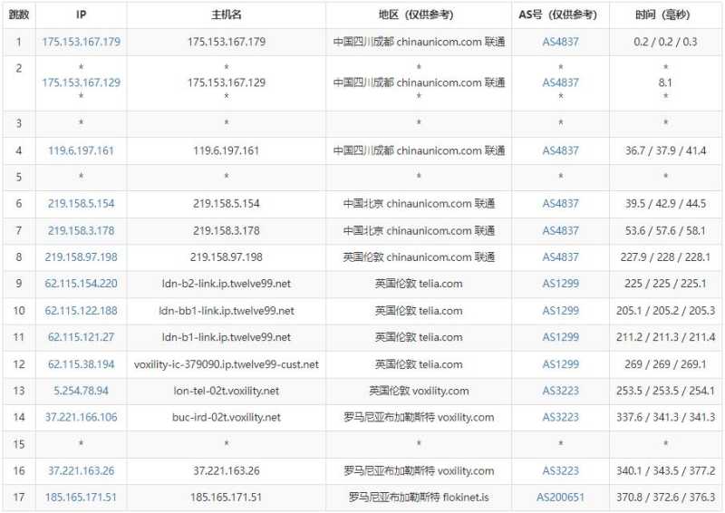
Task: Open IP link 219.158.5.154
Action: 81,204
